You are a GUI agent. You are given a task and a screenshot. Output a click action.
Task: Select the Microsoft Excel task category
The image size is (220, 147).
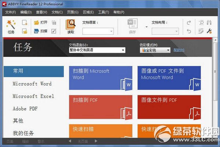[x=33, y=96]
